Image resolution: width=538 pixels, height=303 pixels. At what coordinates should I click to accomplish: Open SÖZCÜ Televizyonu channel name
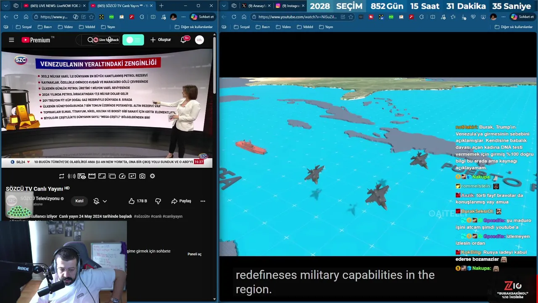tap(40, 199)
